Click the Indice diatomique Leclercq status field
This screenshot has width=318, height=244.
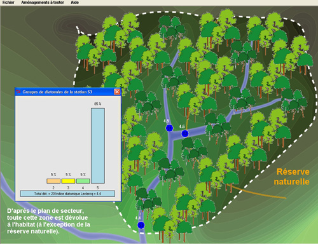[x=67, y=194]
